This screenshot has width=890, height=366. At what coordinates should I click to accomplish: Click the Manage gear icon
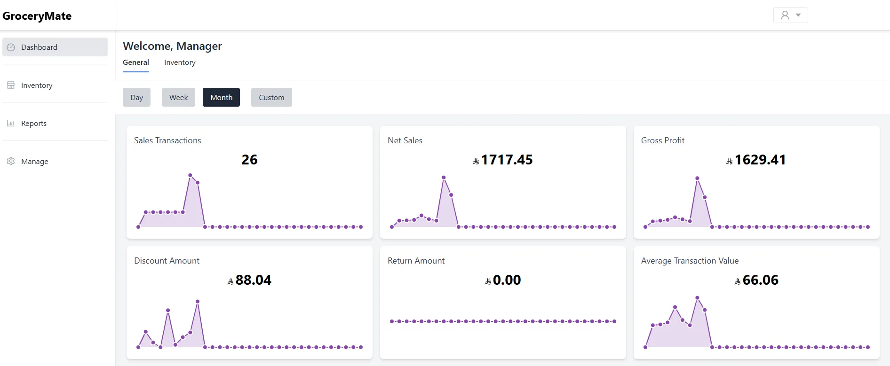pyautogui.click(x=11, y=161)
